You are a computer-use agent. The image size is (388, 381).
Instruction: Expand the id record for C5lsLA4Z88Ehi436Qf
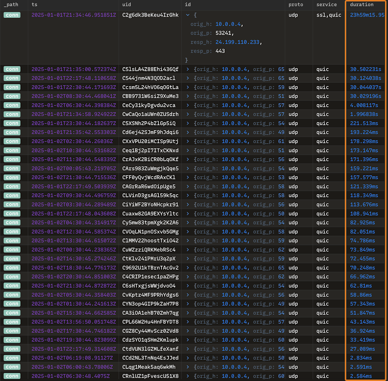tap(188, 69)
